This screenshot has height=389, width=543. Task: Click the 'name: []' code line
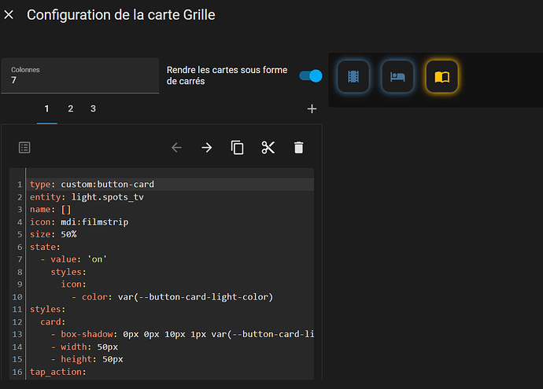tap(50, 210)
